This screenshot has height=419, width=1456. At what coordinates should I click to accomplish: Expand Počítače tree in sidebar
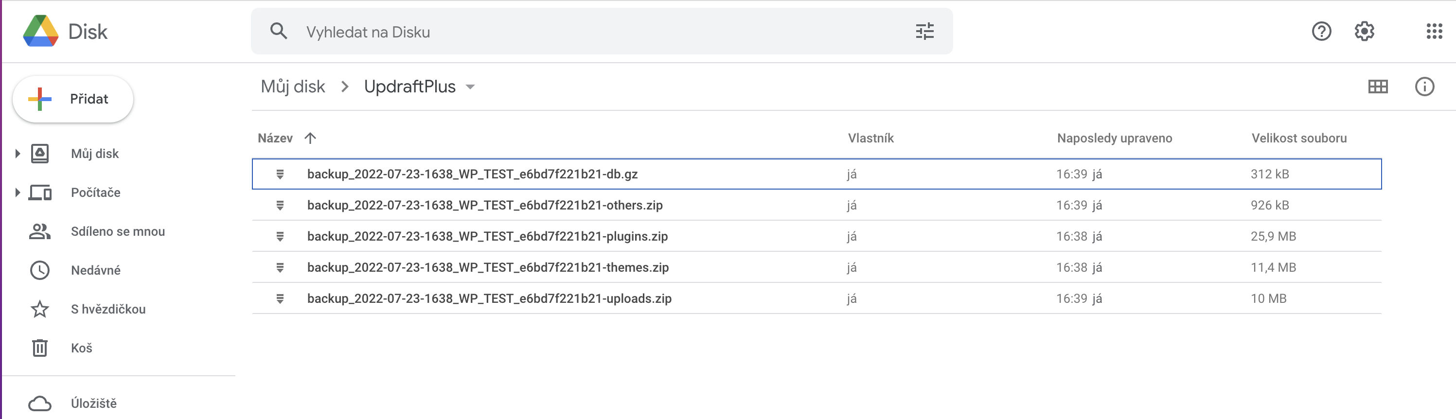(18, 192)
